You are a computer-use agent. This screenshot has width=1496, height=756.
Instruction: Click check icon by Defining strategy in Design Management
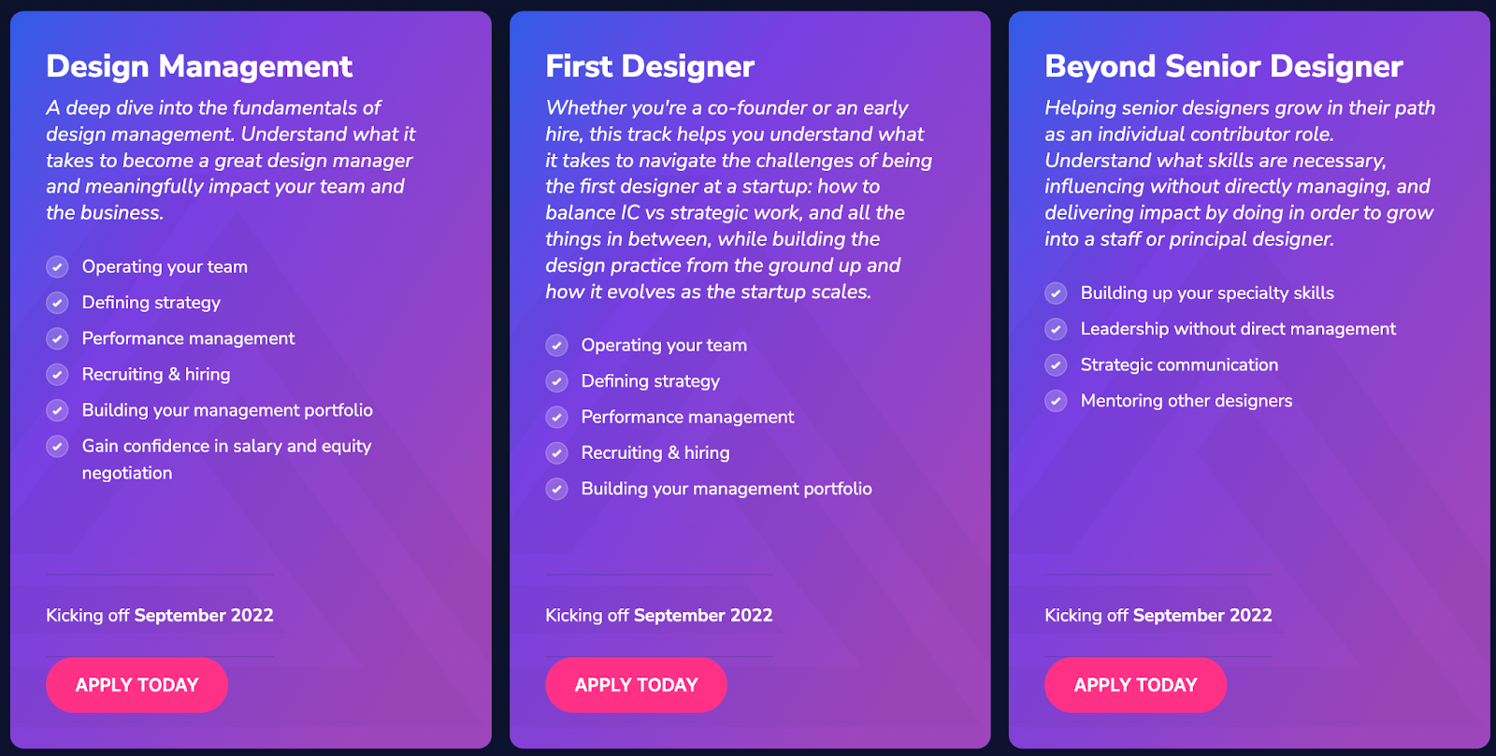tap(57, 303)
